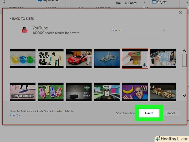189x142 pixels.
Task: Cancel the insert video dialog
Action: click(170, 113)
